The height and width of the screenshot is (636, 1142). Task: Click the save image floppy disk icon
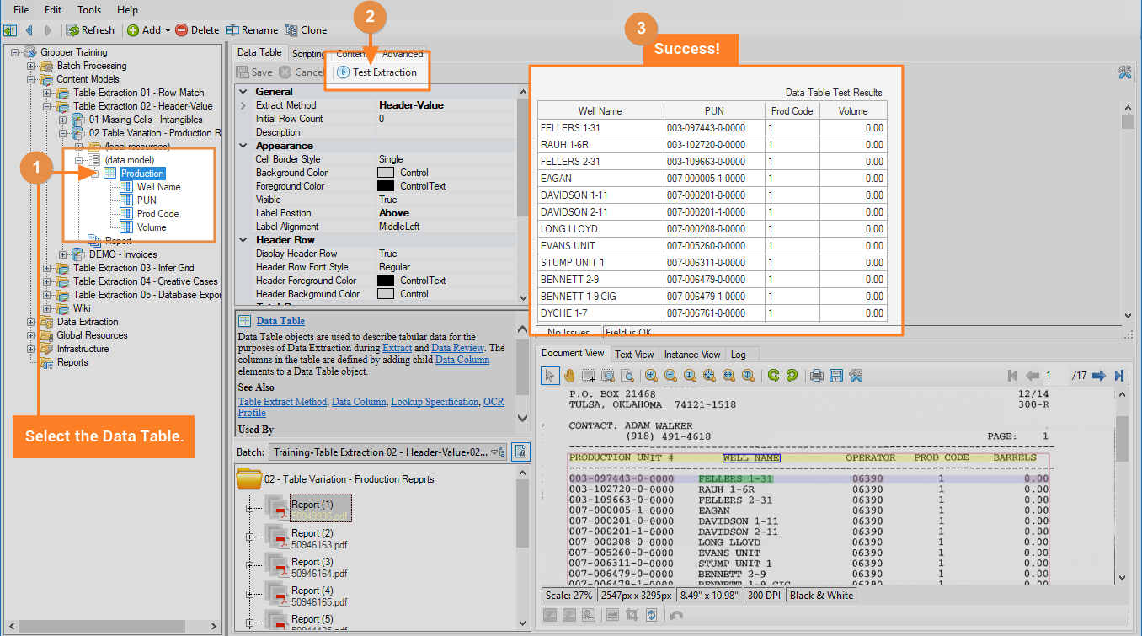click(836, 376)
